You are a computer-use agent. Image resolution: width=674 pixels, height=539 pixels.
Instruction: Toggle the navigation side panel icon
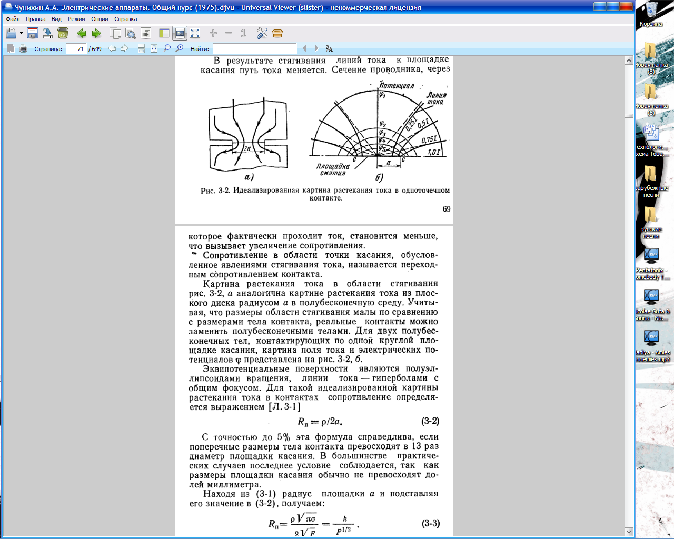pos(164,33)
